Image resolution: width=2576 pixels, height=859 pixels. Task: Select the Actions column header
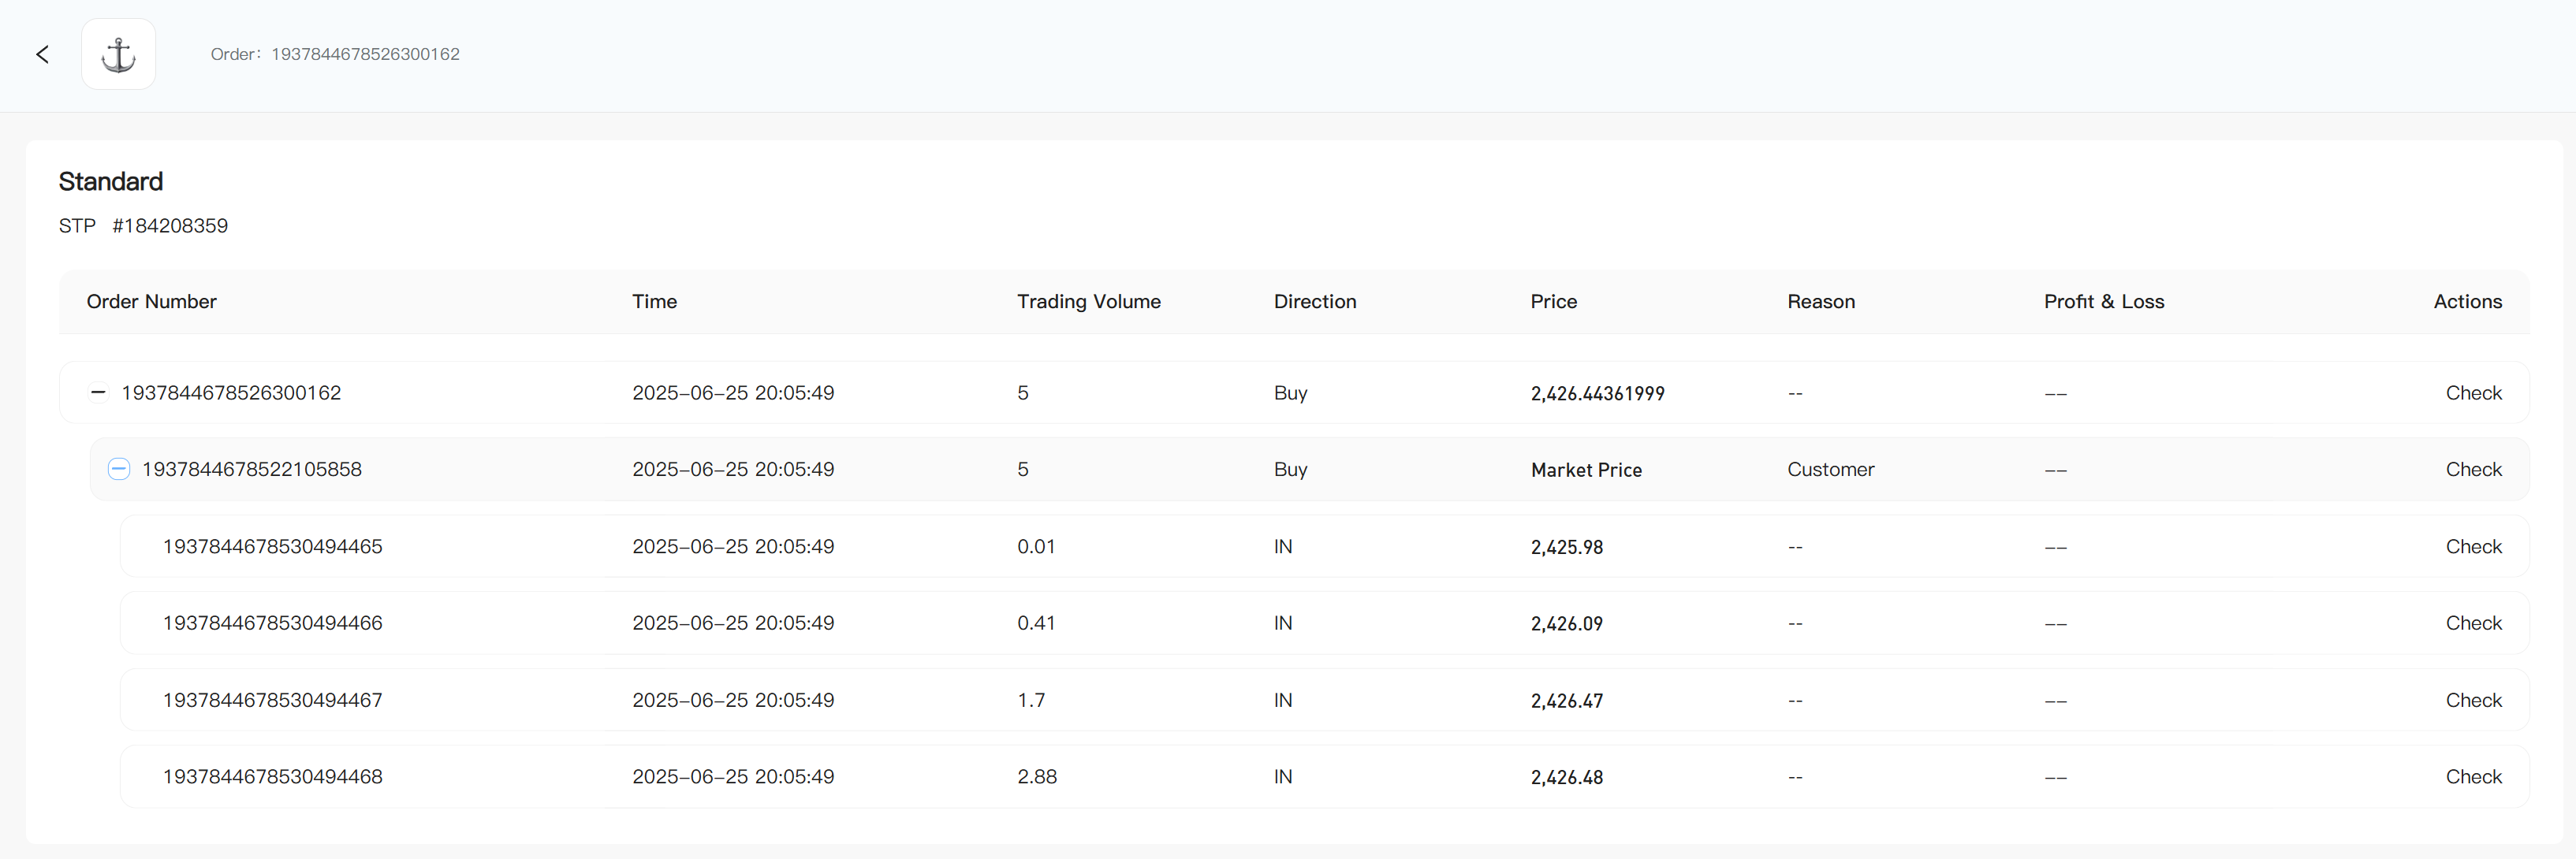[2467, 301]
